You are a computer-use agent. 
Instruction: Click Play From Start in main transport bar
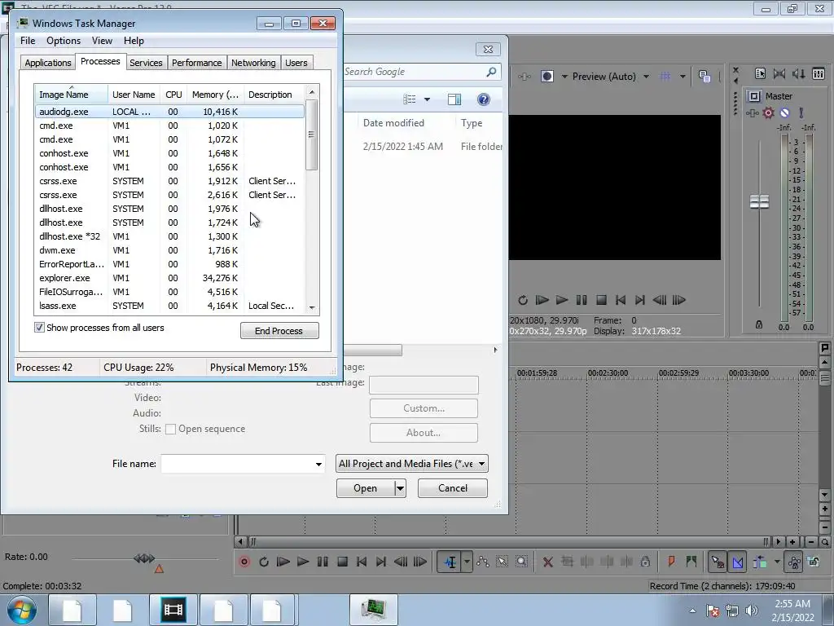[283, 562]
